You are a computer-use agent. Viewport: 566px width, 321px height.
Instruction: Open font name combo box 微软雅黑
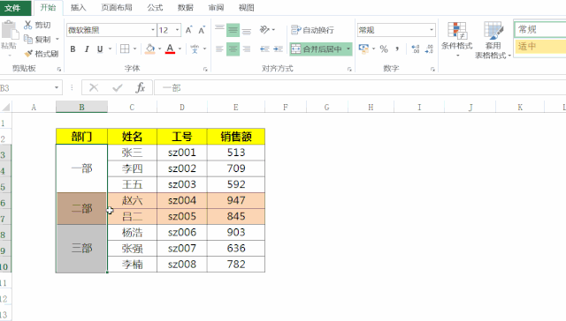coord(111,30)
